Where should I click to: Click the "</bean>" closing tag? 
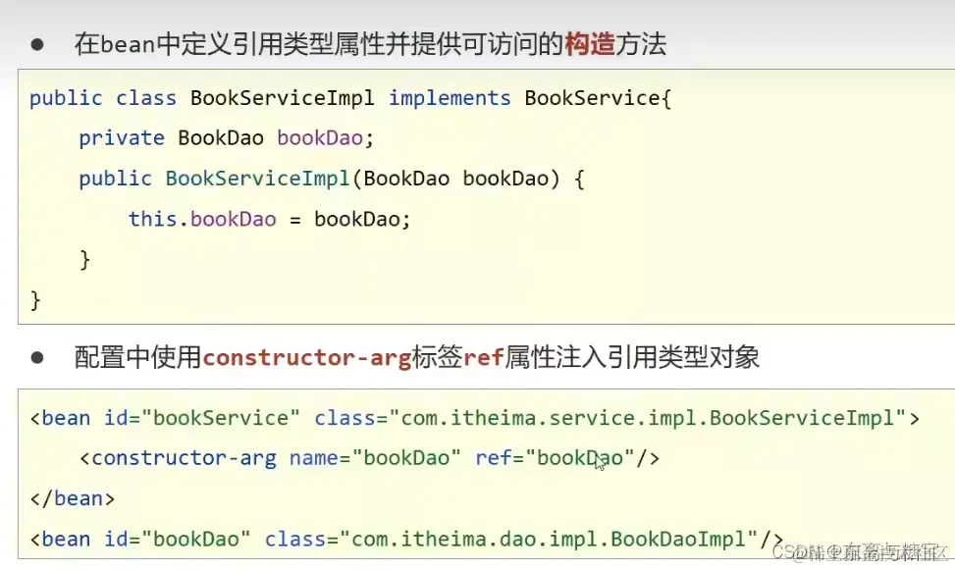pyautogui.click(x=73, y=498)
